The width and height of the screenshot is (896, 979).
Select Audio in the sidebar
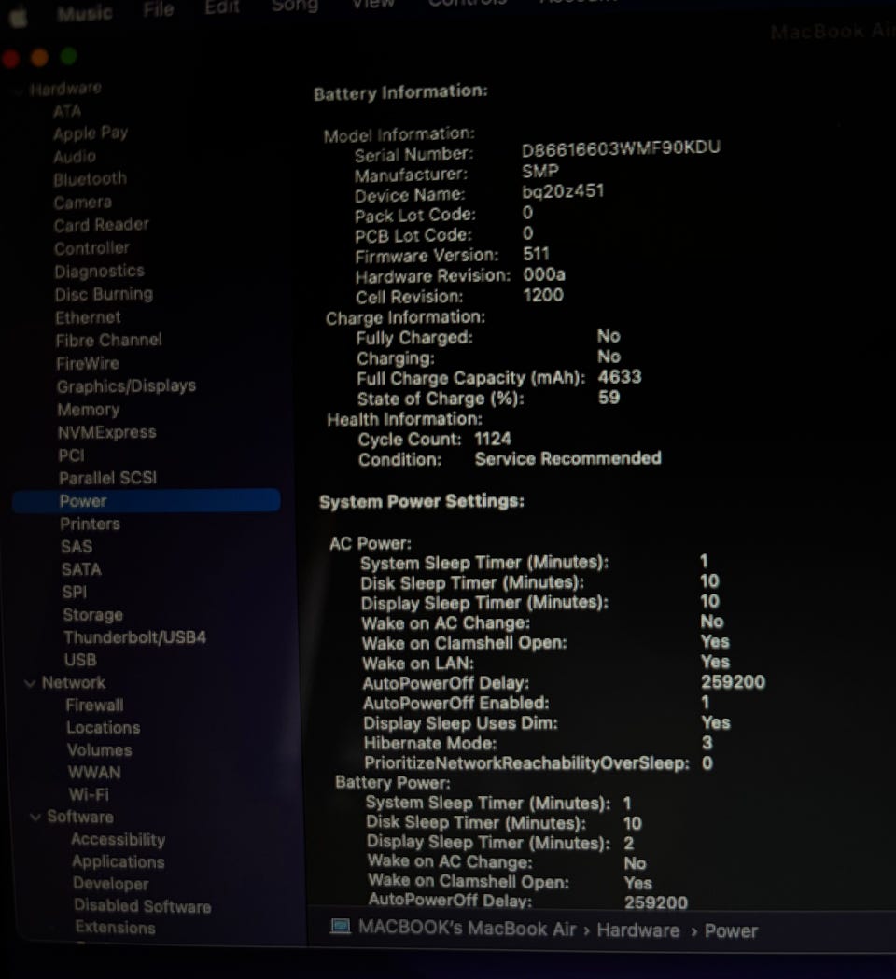(x=75, y=156)
